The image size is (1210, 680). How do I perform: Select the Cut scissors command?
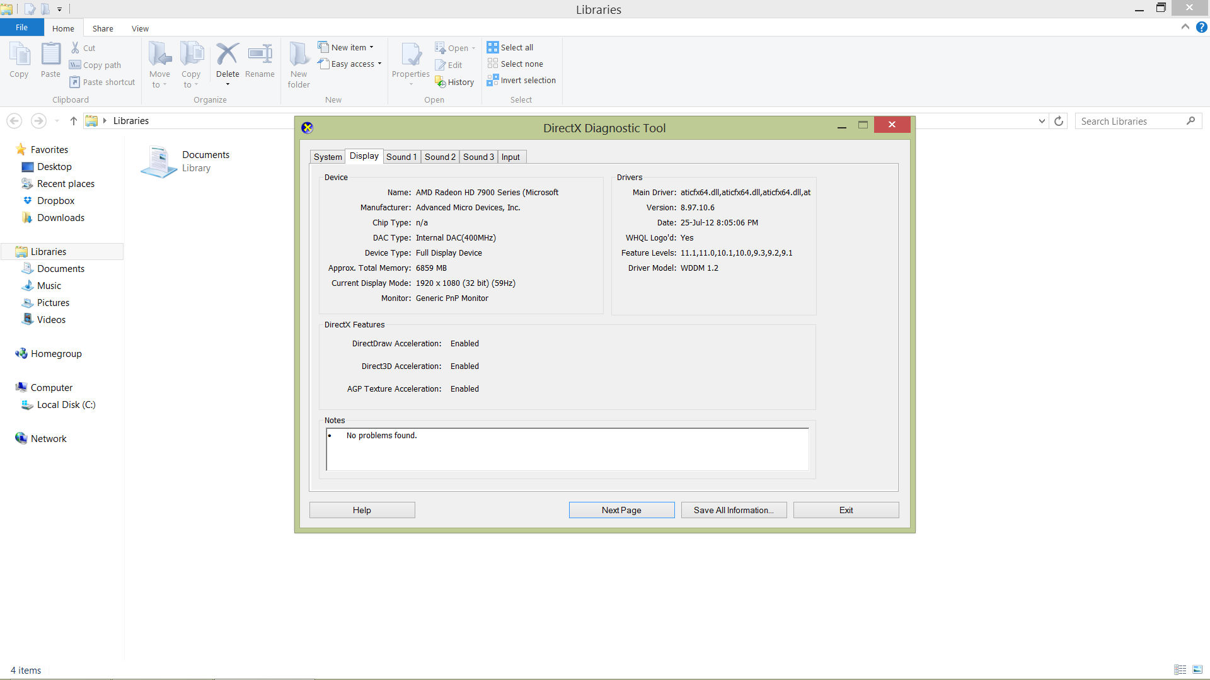click(83, 48)
